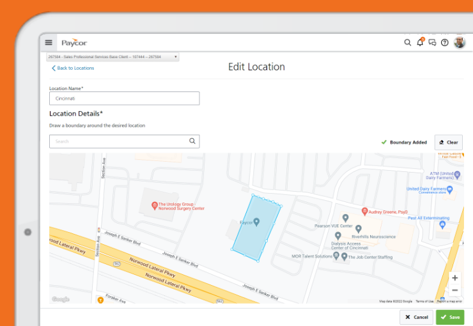
Task: Go back to Locations
Action: [73, 68]
